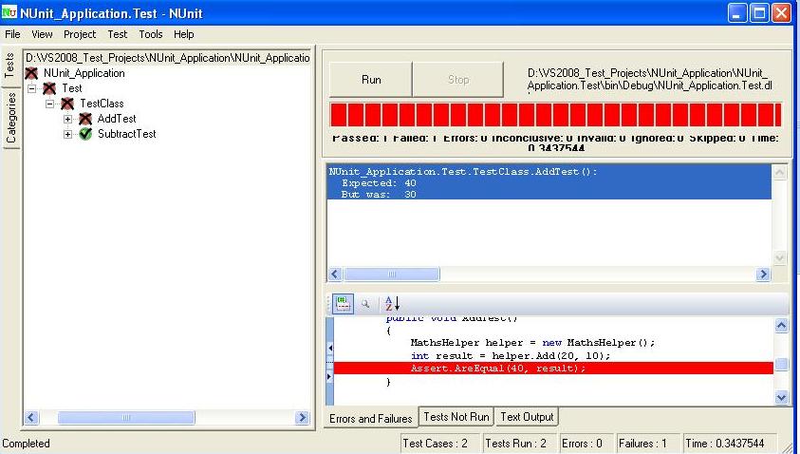The image size is (800, 454).
Task: Click the 'Failures : 1' status panel
Action: tap(647, 444)
